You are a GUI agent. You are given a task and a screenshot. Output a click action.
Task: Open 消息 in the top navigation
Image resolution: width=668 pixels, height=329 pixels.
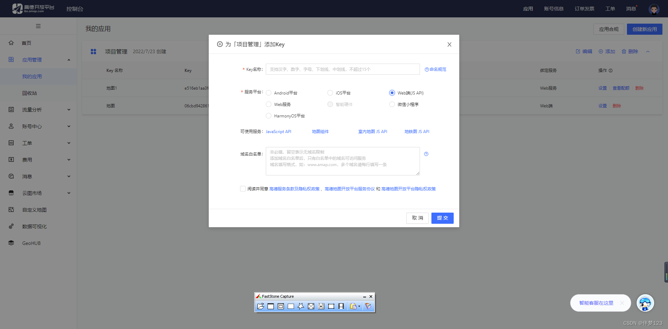pos(631,9)
